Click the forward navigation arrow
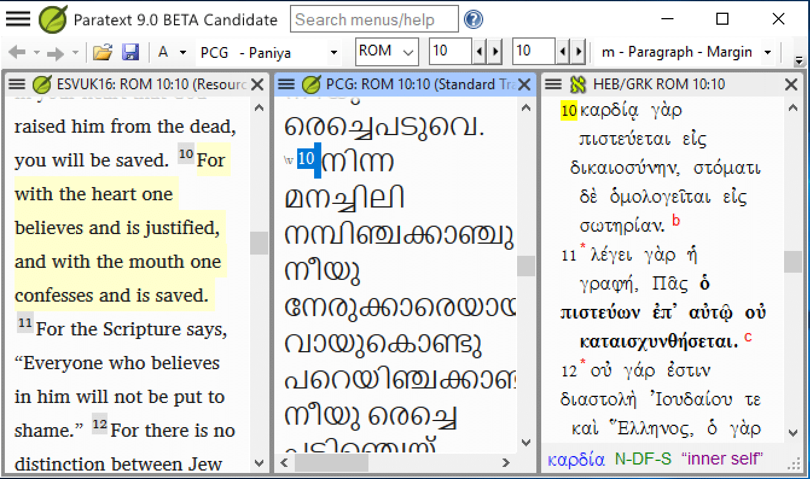The width and height of the screenshot is (810, 479). (x=55, y=52)
